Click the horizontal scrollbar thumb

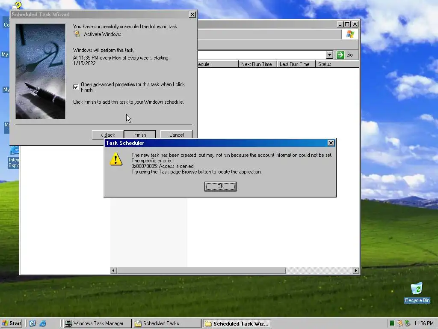tap(201, 271)
